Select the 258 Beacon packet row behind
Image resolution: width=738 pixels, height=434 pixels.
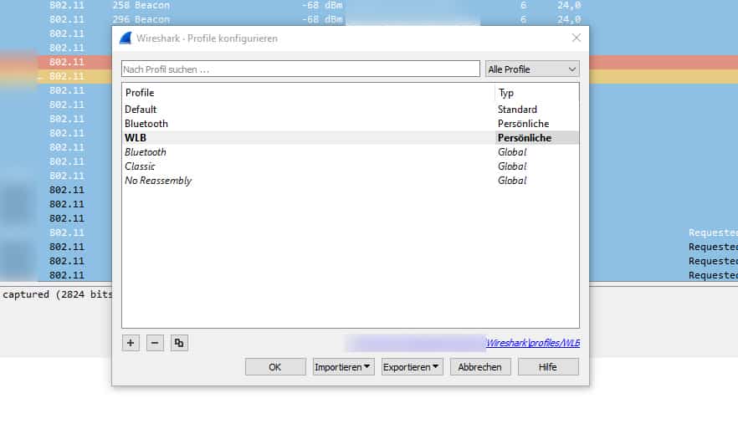(369, 5)
